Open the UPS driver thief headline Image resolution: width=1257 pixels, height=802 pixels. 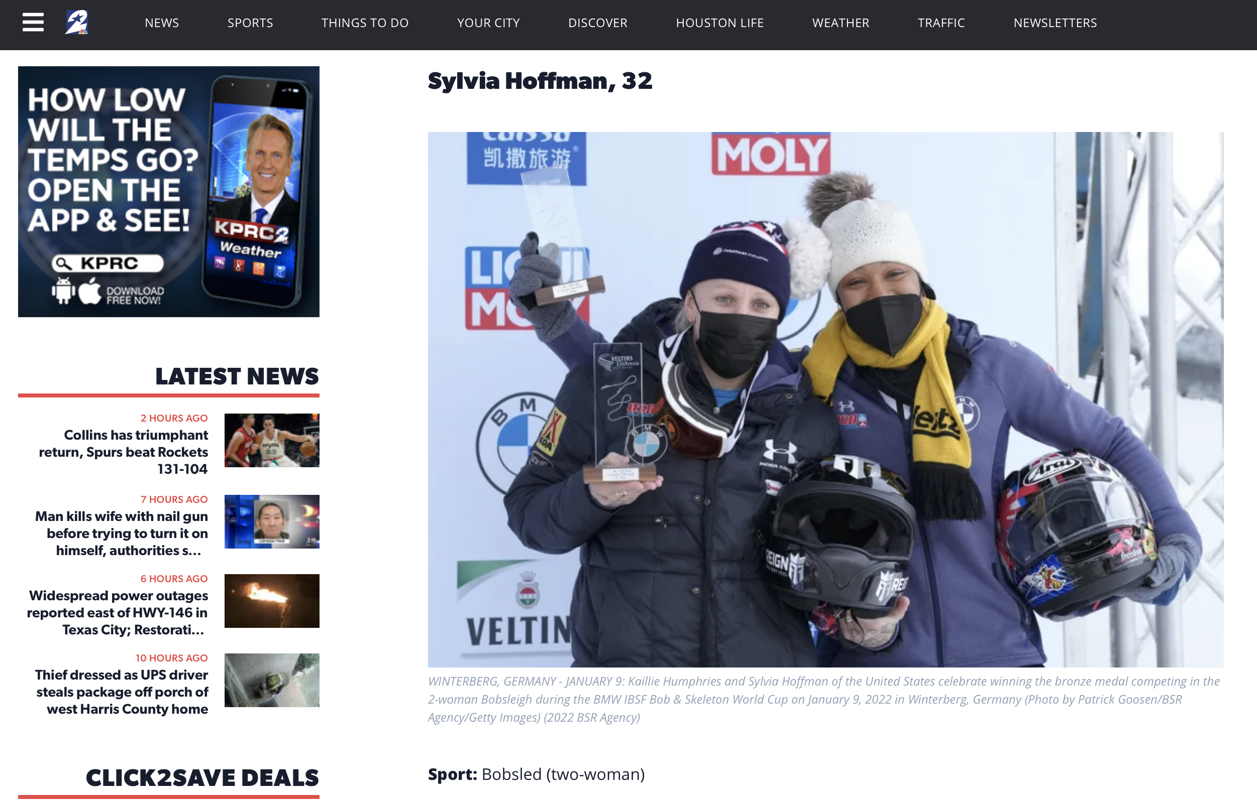point(122,692)
